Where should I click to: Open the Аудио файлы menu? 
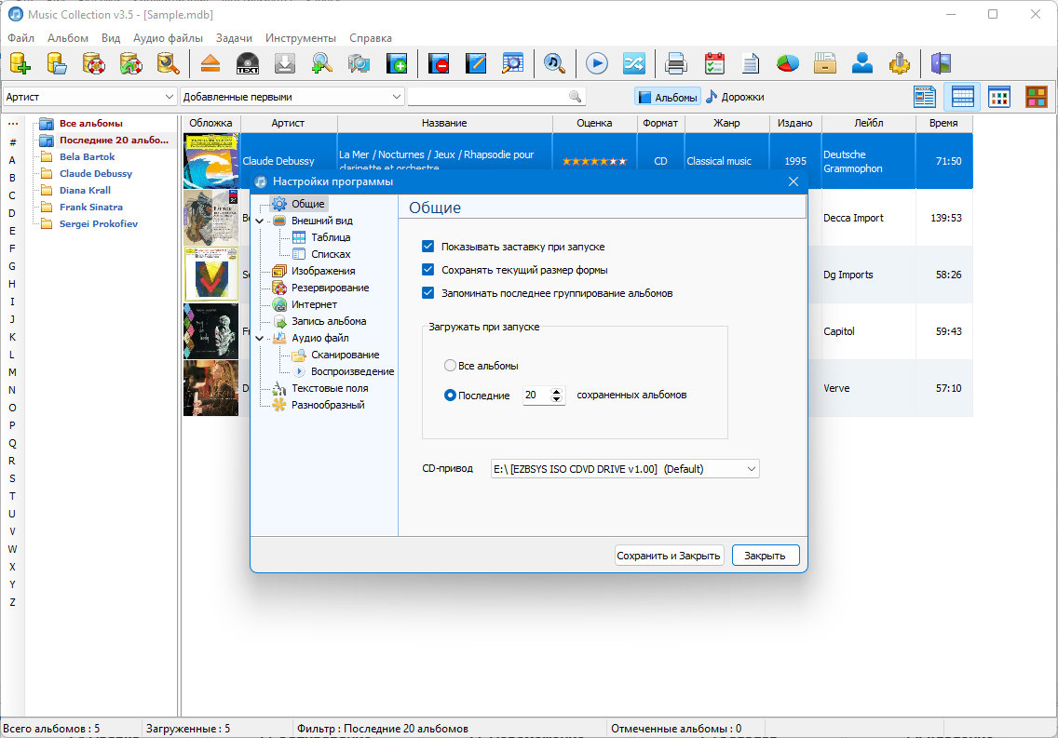pyautogui.click(x=168, y=38)
